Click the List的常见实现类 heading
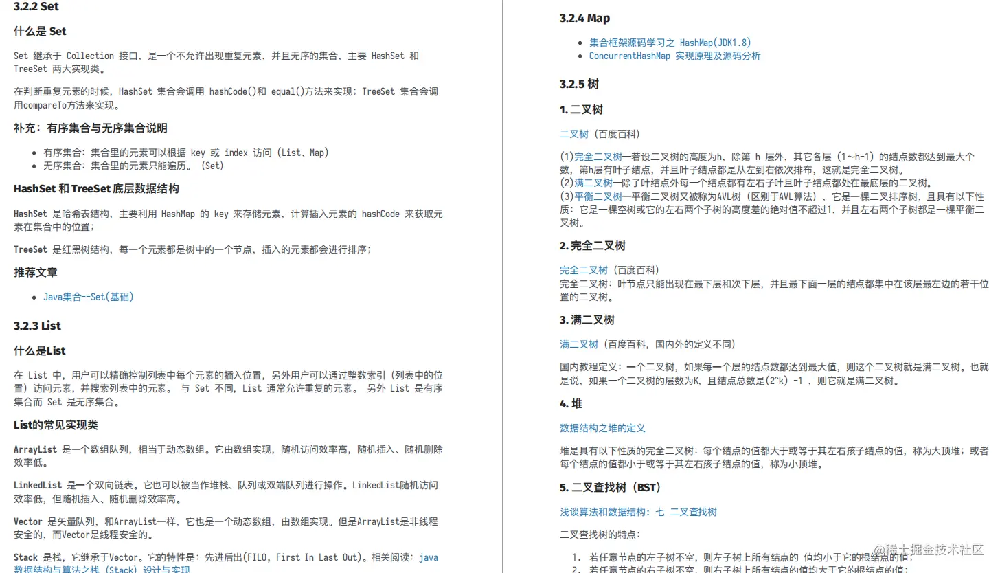Screen dimensions: 1000x573 [55, 425]
